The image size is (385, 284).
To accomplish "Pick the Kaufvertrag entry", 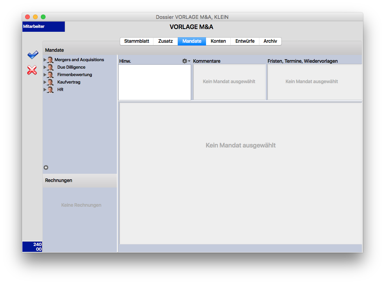I will [x=69, y=82].
